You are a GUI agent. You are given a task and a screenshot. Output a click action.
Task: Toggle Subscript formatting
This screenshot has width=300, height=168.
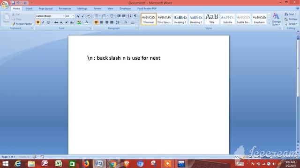(x=61, y=22)
